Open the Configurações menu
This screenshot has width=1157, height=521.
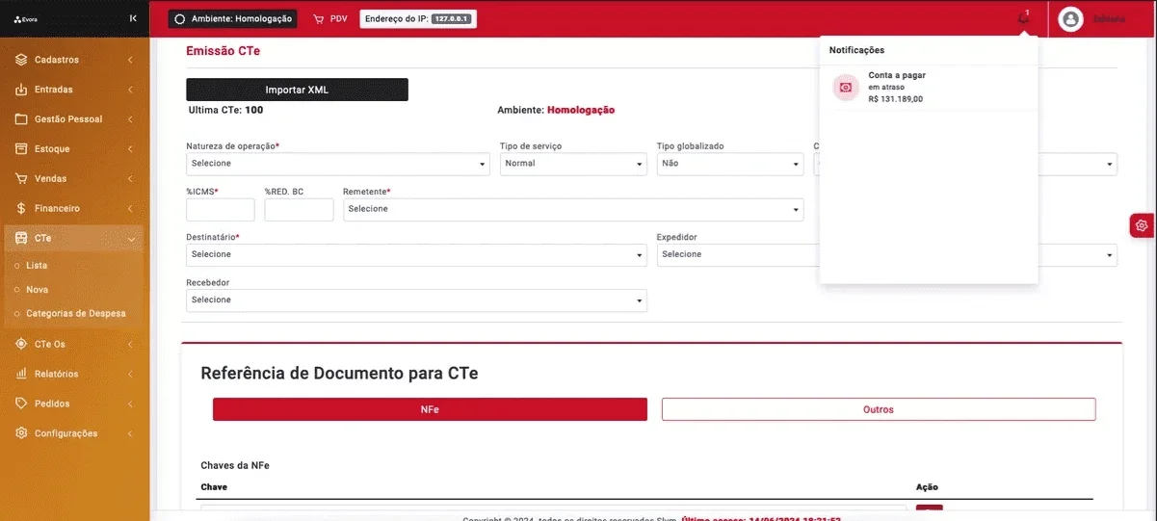coord(74,433)
